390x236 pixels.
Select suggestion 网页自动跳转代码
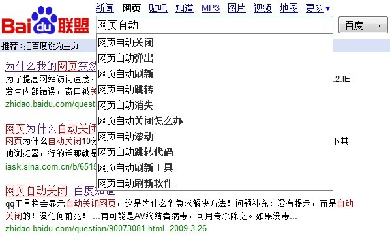click(215, 152)
